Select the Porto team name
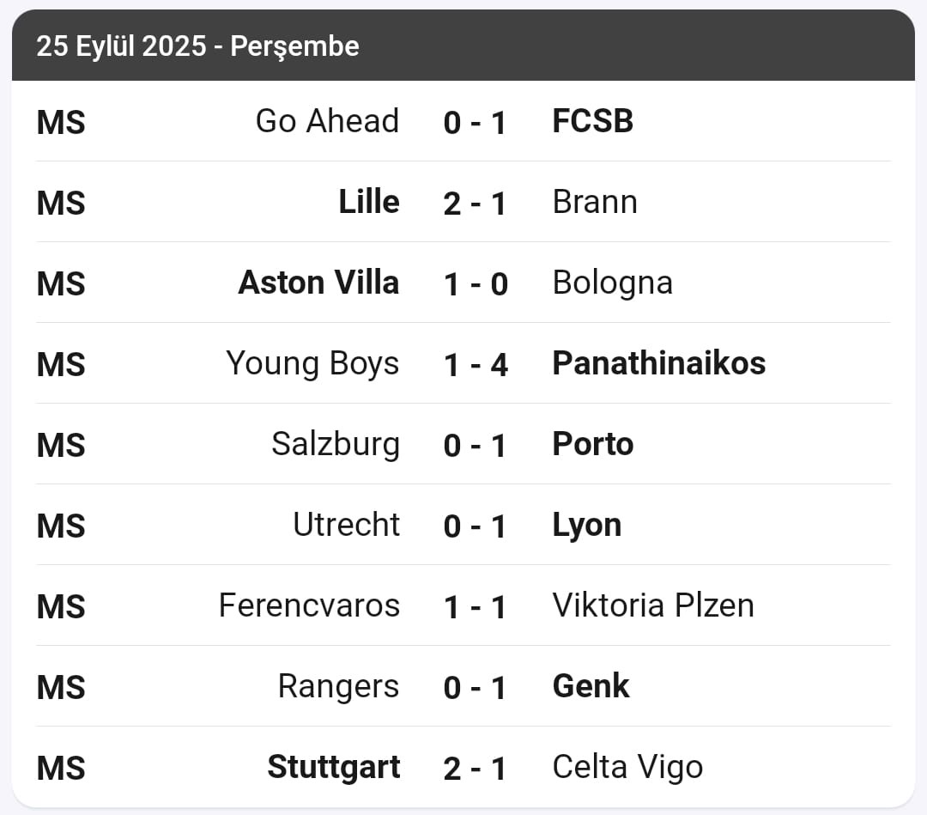Screen dimensions: 927x815 (x=593, y=444)
